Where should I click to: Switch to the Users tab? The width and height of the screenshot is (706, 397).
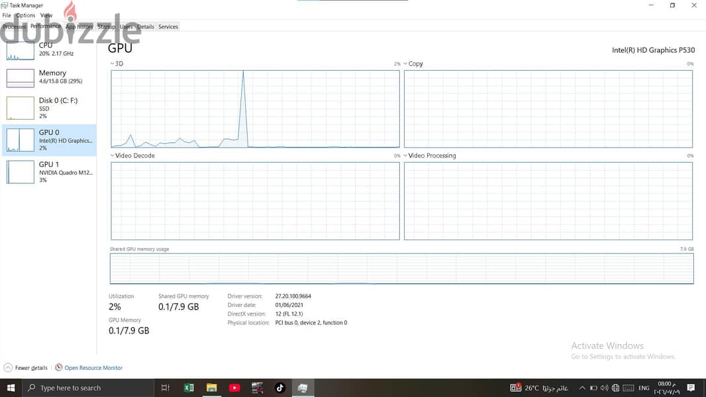point(126,27)
